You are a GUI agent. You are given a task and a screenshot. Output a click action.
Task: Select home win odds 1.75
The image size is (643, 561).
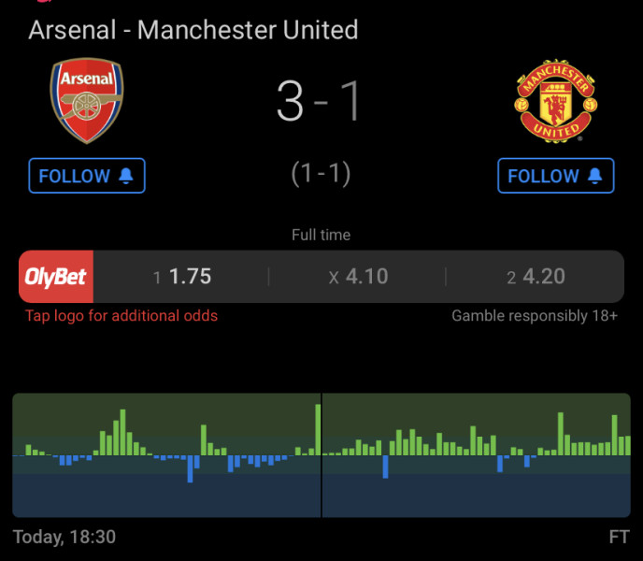click(x=181, y=276)
